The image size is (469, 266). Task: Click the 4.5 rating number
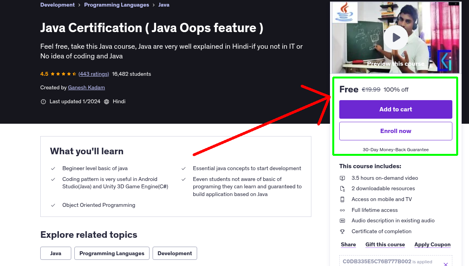click(44, 74)
